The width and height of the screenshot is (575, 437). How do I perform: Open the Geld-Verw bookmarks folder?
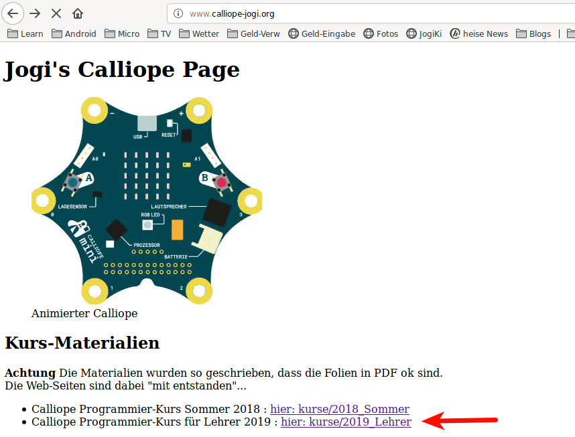click(x=253, y=33)
